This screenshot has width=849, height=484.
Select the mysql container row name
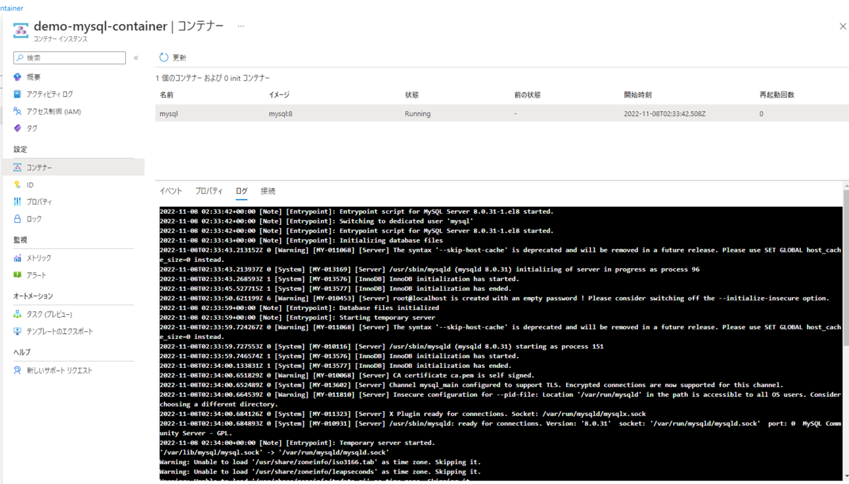(168, 113)
